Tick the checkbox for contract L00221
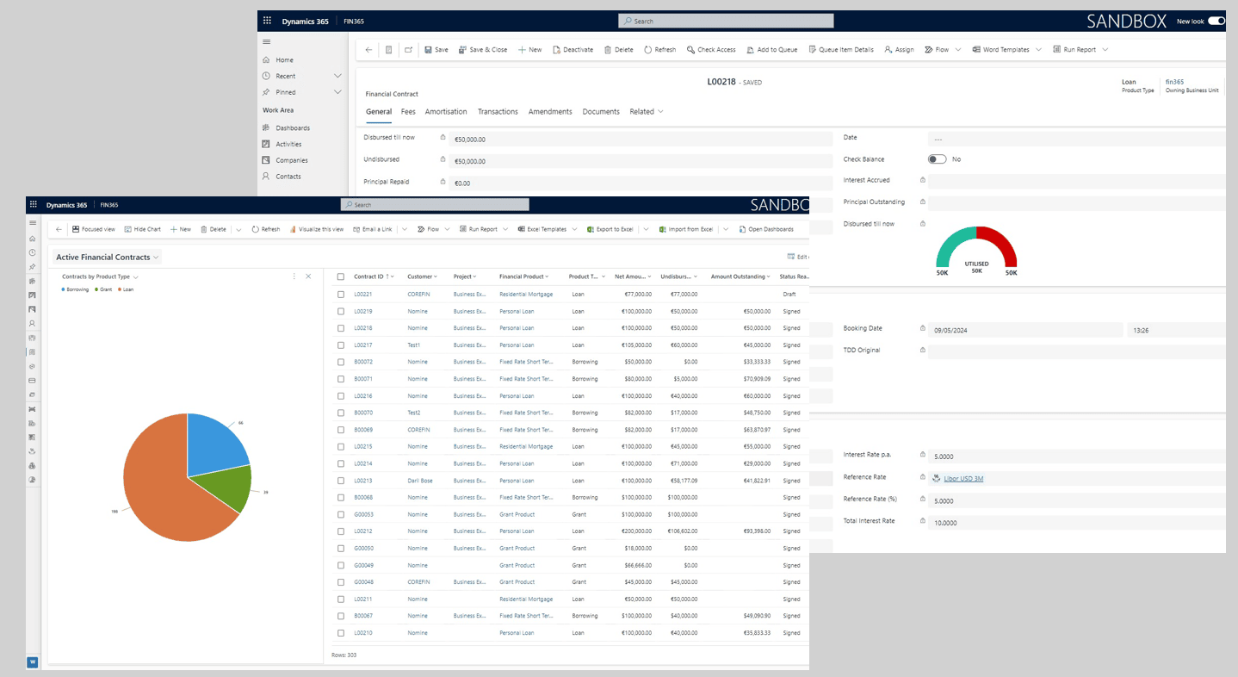Screen dimensions: 1238x677 (341, 295)
